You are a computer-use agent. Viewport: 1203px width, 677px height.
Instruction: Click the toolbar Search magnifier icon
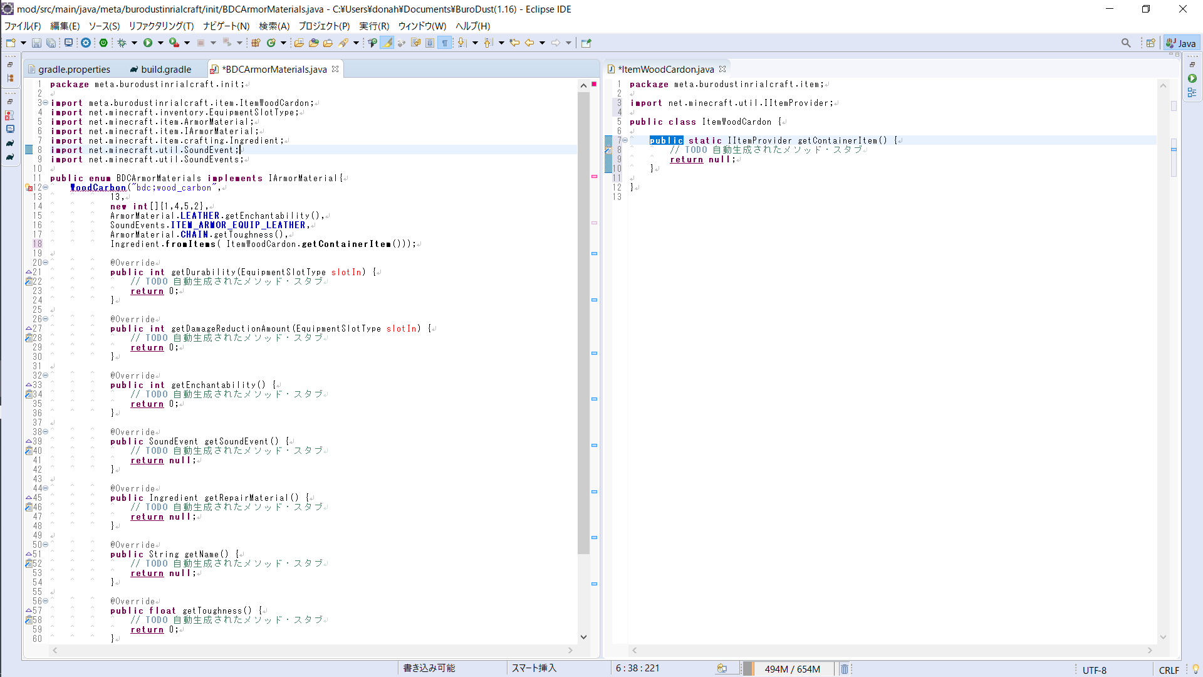pos(1126,43)
